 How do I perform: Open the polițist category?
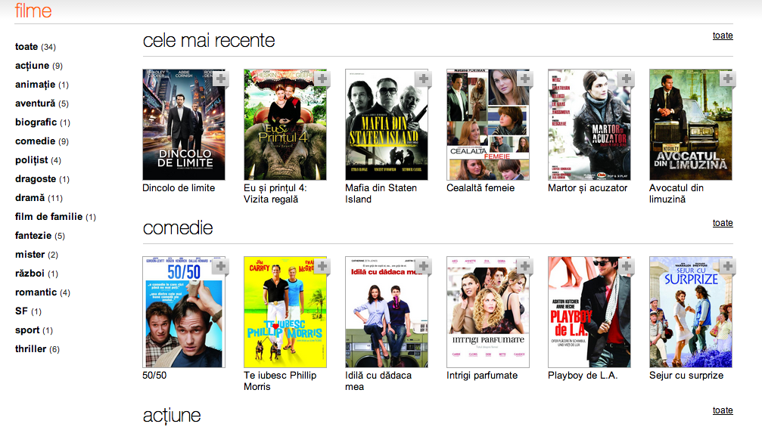pyautogui.click(x=38, y=160)
